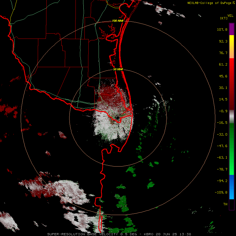Pick the light blue segment near -109.8

tap(232, 193)
